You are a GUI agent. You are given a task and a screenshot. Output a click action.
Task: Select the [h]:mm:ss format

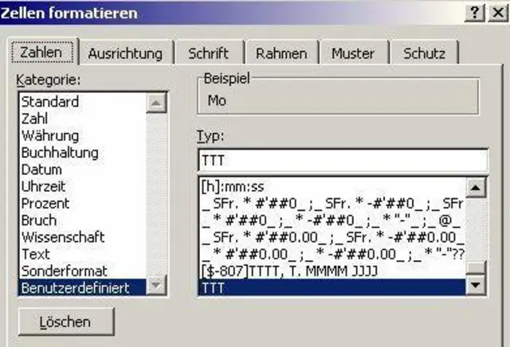332,186
